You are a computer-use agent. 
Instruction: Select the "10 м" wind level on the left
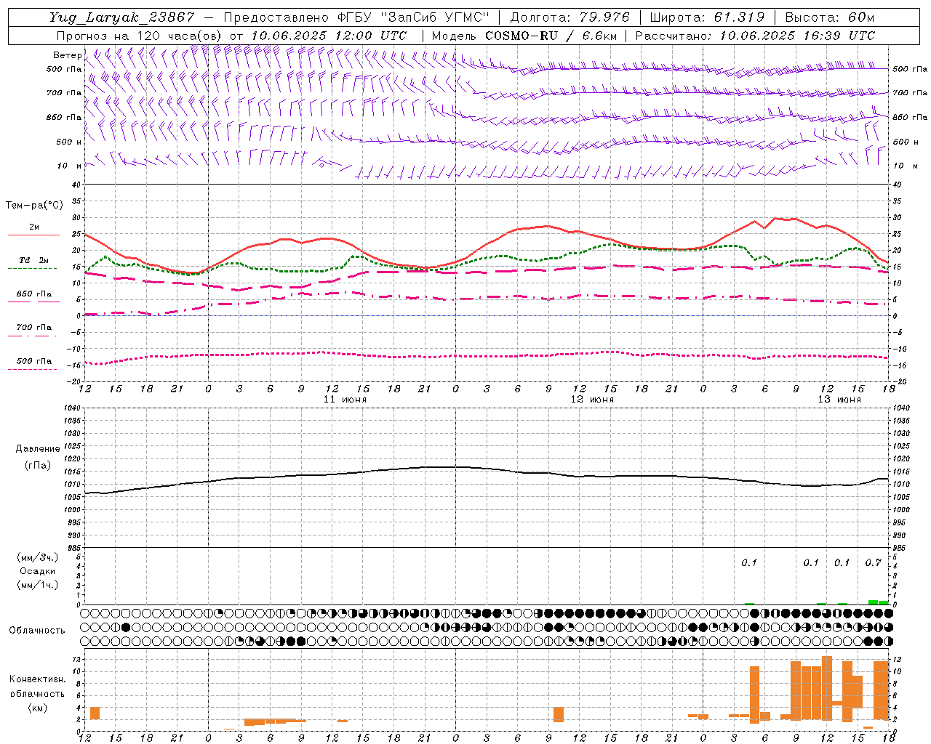(x=70, y=166)
